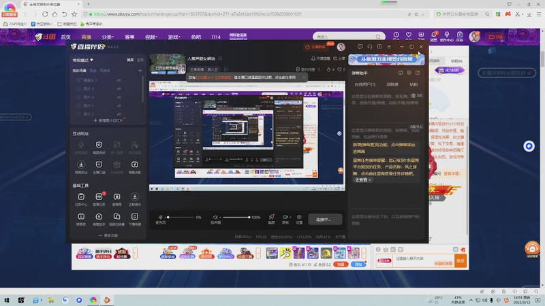Adjust the speaker volume slider at 100%
This screenshot has width=545, height=306.
click(x=235, y=217)
